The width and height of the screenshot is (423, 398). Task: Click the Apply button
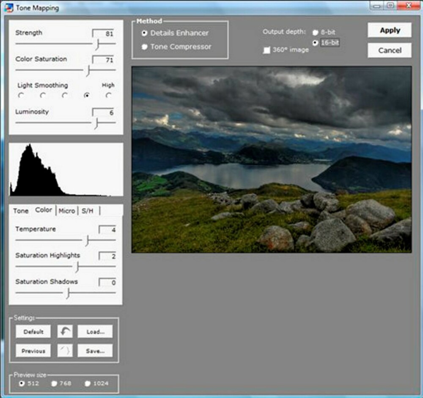click(x=390, y=30)
